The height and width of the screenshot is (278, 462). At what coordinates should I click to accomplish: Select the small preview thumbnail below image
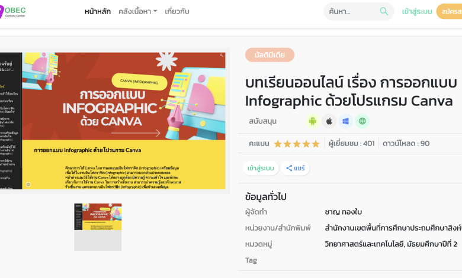(x=98, y=227)
